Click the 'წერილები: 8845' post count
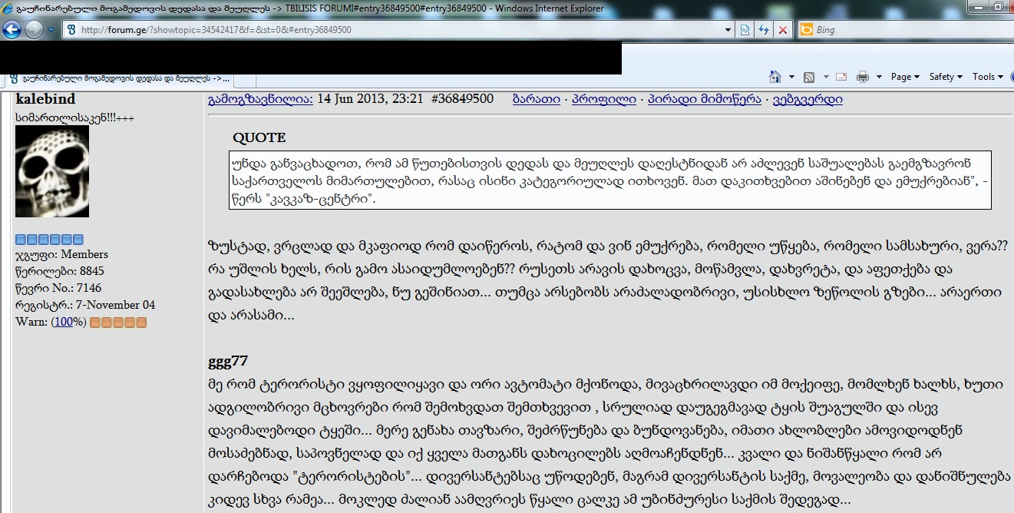 59,271
